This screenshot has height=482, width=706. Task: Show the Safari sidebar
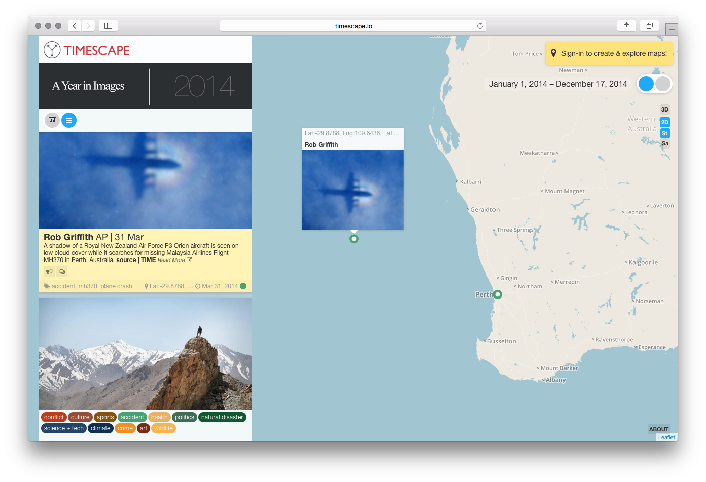pos(108,26)
